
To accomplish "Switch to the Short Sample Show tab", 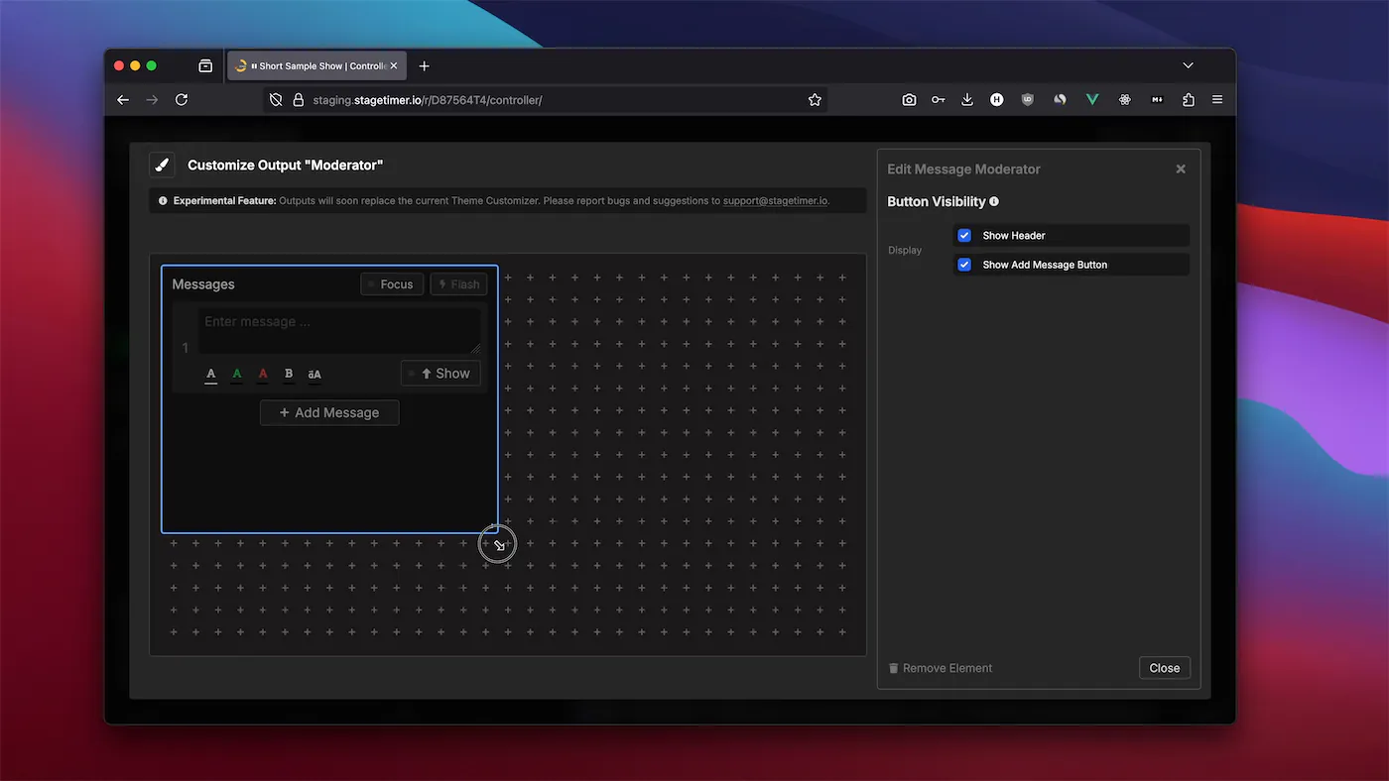I will [313, 65].
